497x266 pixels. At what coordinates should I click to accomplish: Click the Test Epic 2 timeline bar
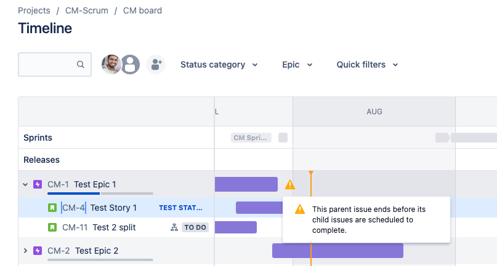[337, 251]
